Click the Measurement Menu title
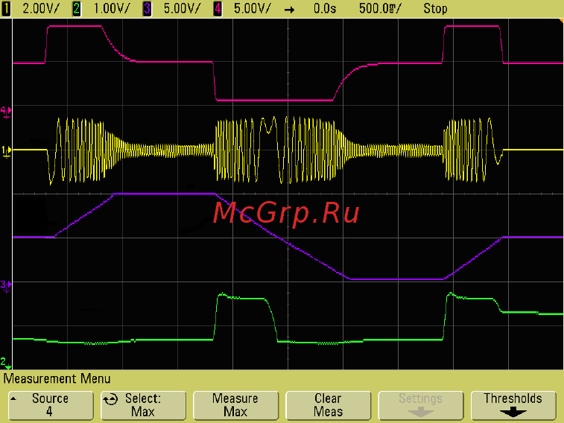The width and height of the screenshot is (564, 423). click(57, 379)
